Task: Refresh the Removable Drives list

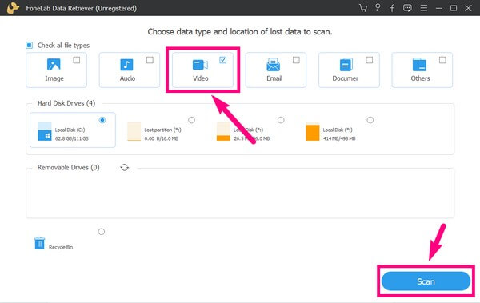Action: 124,167
